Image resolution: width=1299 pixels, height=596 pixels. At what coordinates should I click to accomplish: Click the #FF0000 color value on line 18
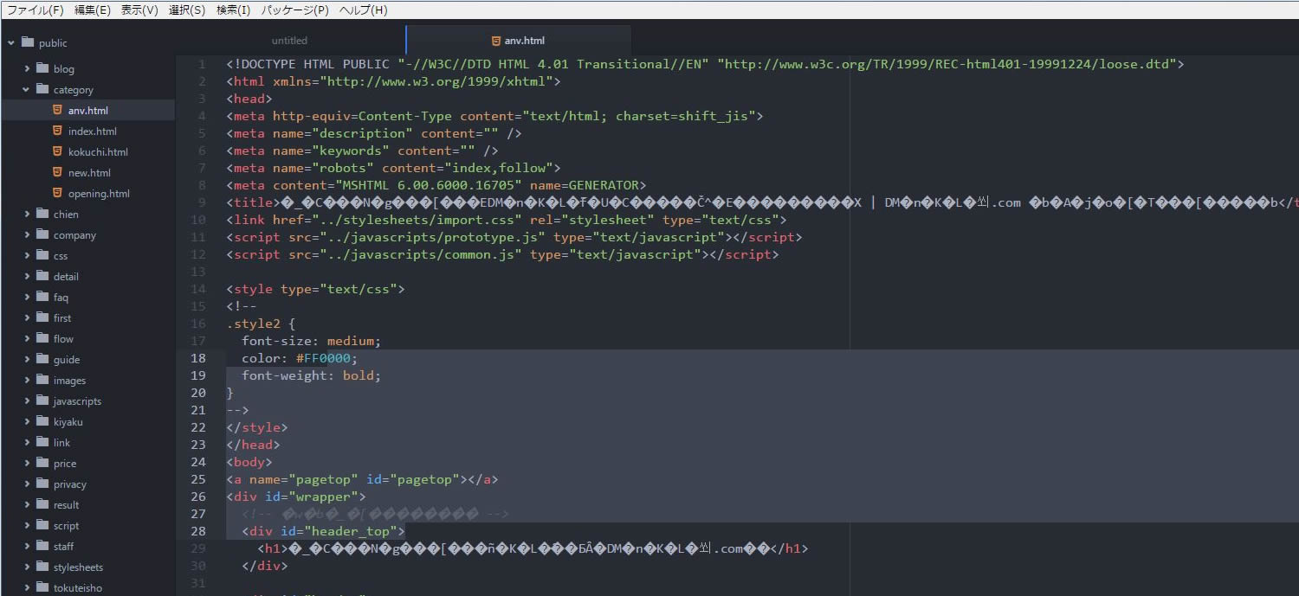326,358
